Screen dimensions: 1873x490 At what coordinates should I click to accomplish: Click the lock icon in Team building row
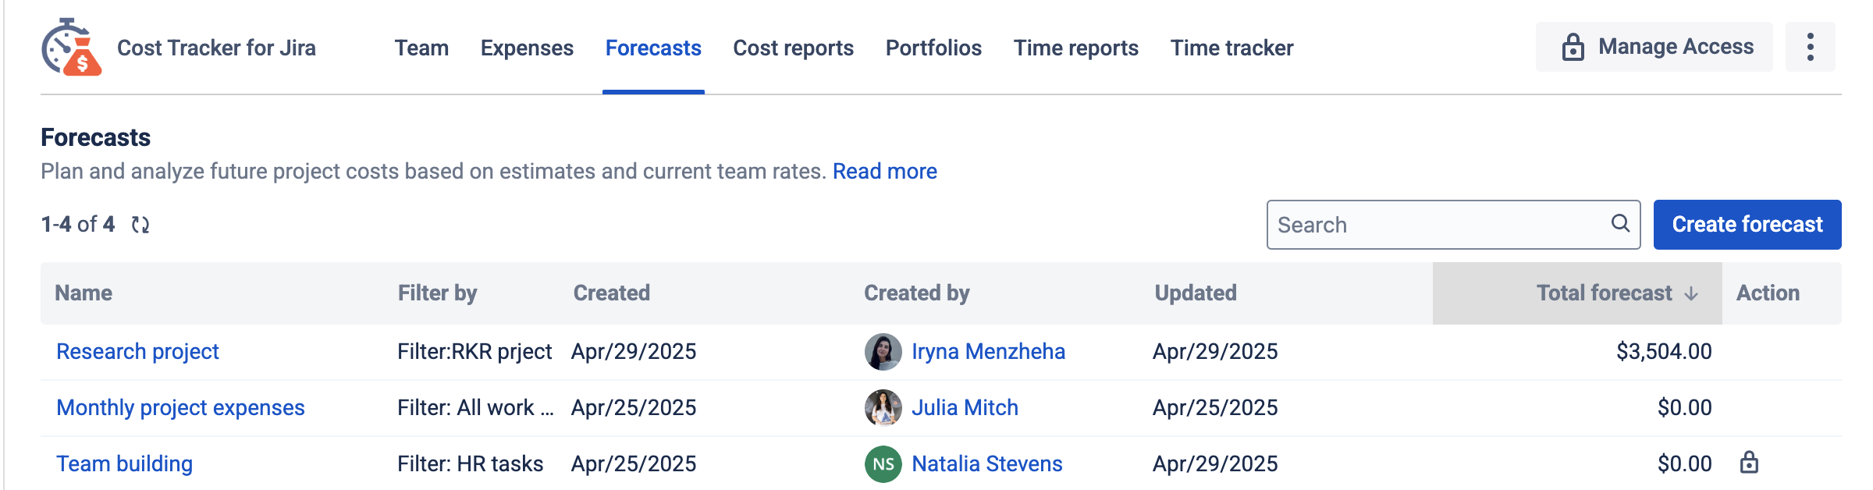[x=1749, y=463]
